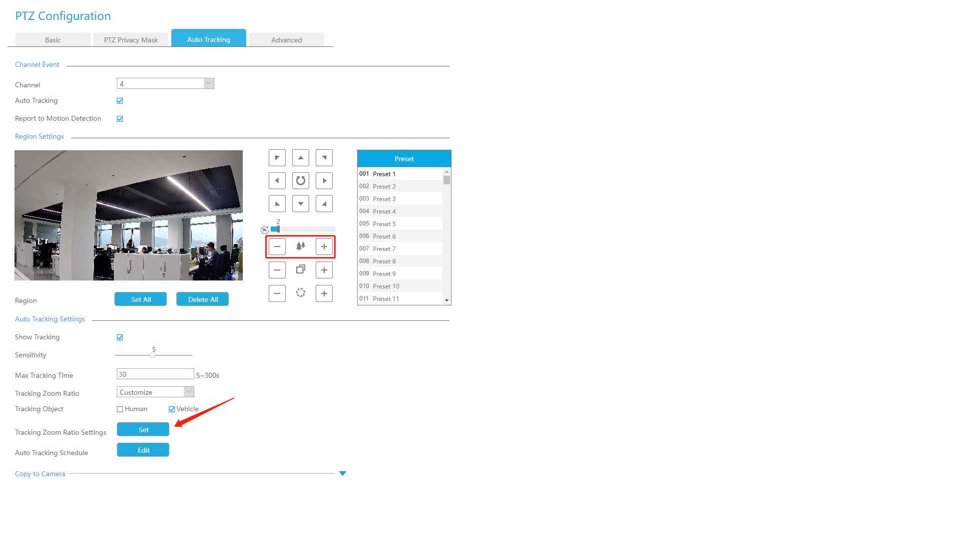The height and width of the screenshot is (539, 959).
Task: Pan camera up-right with diagonal arrow
Action: 324,158
